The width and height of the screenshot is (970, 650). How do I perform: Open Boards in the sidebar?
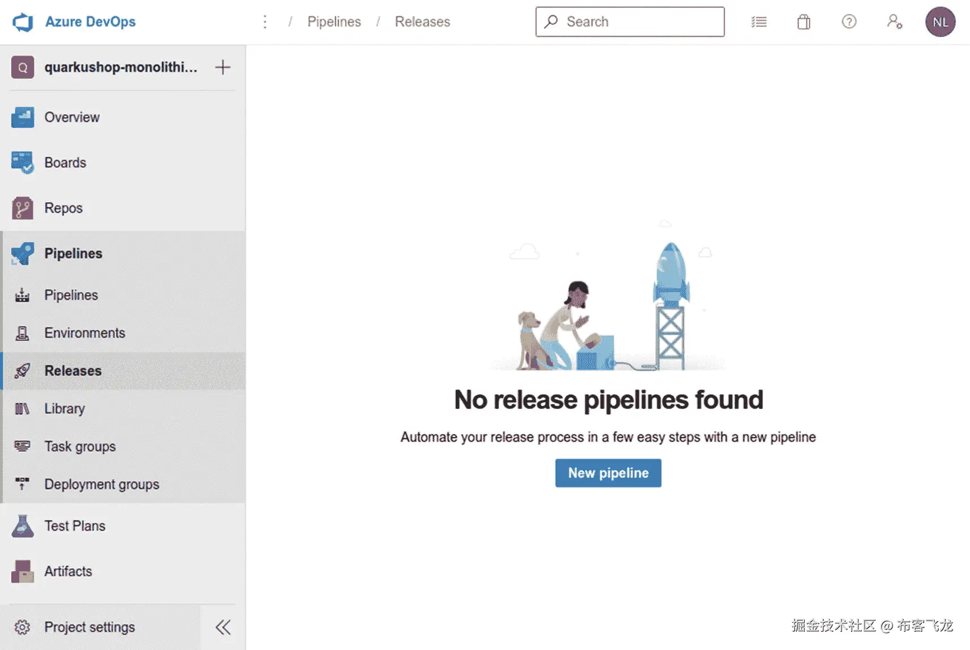tap(65, 162)
